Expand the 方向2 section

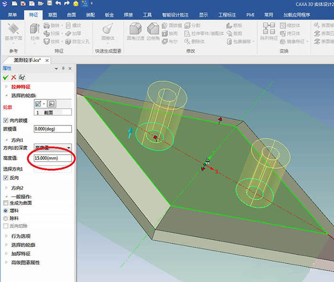click(6, 188)
